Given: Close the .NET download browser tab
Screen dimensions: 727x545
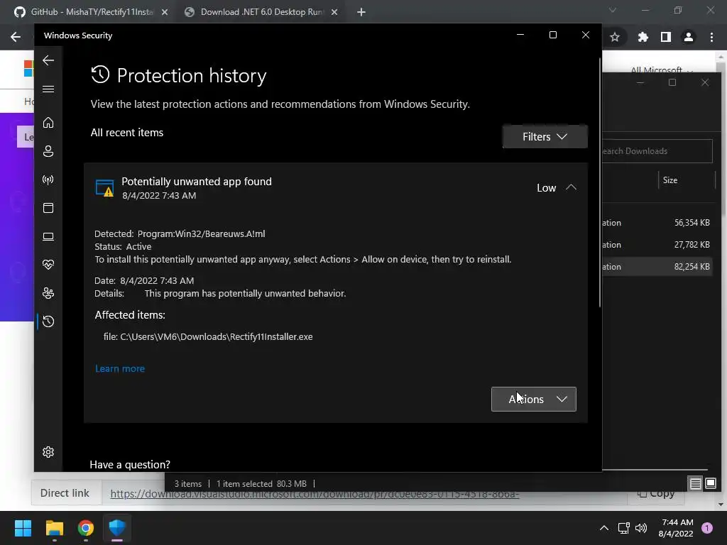Looking at the screenshot, I should (334, 13).
